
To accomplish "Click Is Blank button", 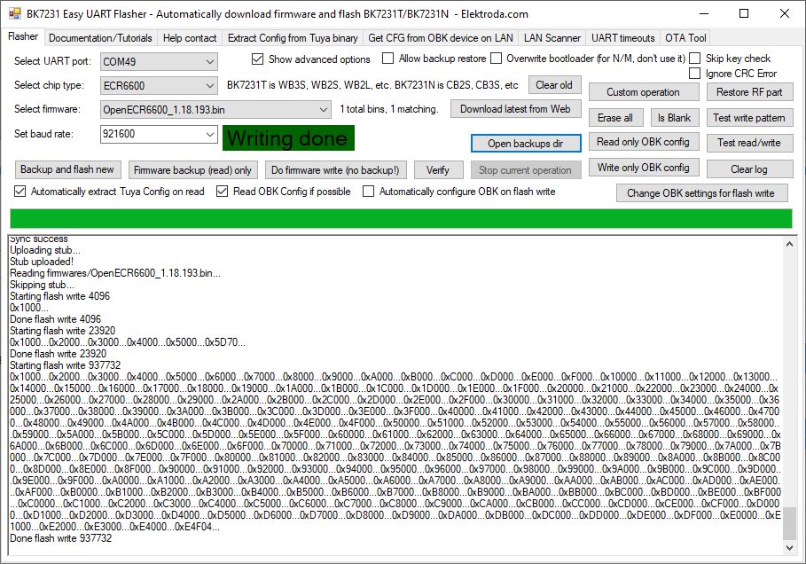I will pos(674,118).
